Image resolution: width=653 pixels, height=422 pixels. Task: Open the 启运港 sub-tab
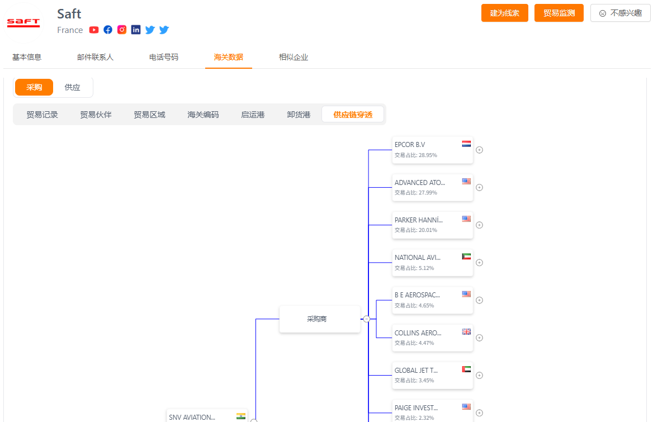point(253,115)
